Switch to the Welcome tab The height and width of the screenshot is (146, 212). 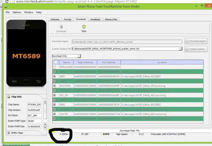[x=55, y=19]
